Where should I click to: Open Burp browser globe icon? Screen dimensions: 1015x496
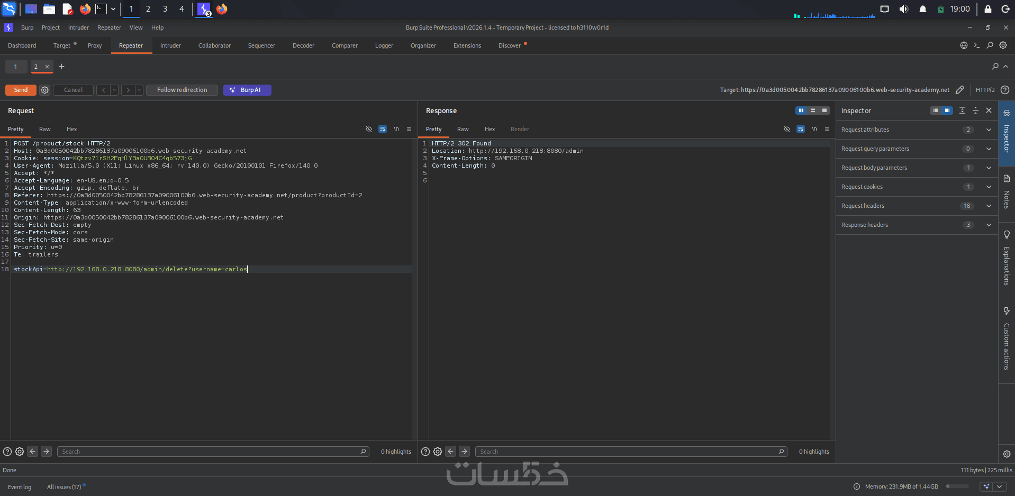964,45
